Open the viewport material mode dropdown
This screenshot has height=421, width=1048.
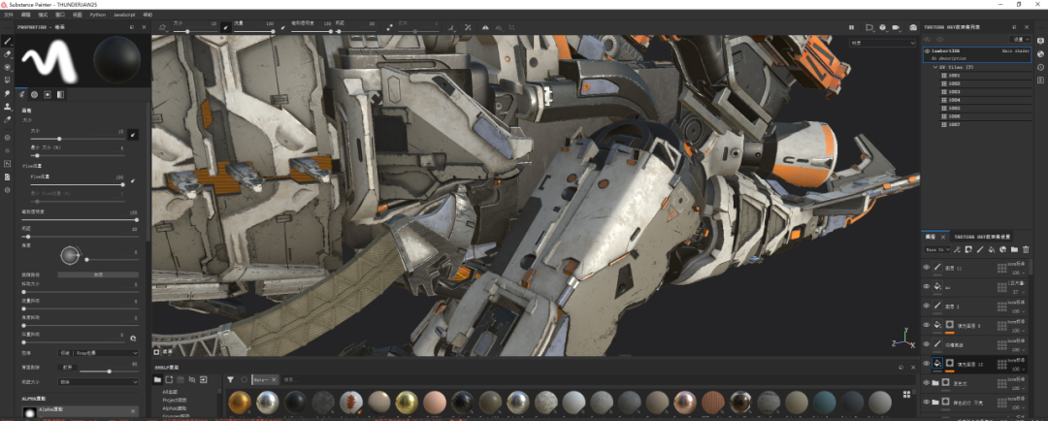881,43
